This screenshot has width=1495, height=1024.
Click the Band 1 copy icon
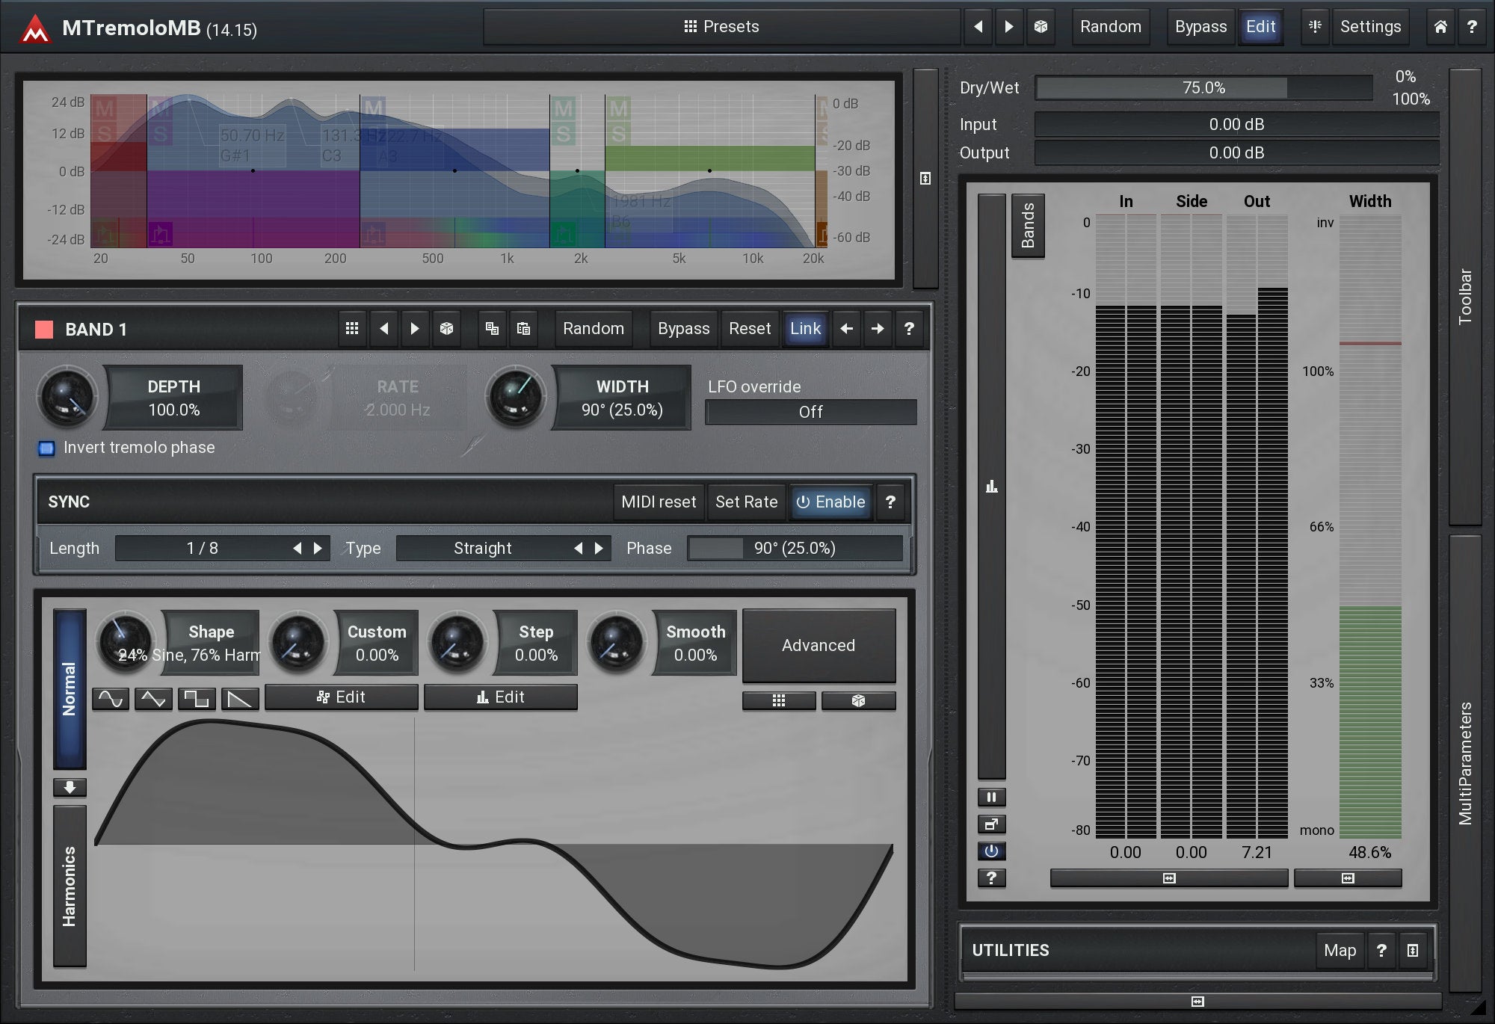coord(492,329)
